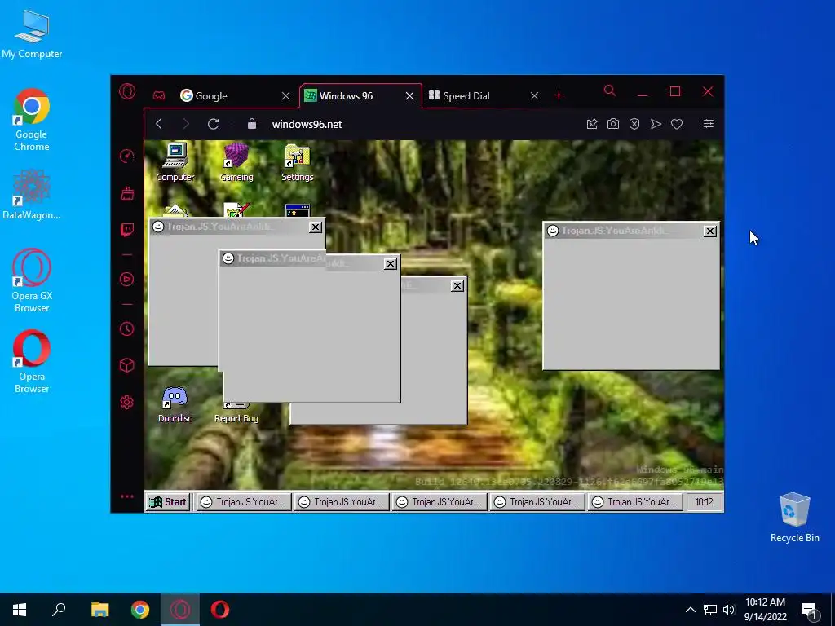Image resolution: width=835 pixels, height=626 pixels.
Task: Open Twitch panel in sidebar
Action: [x=126, y=229]
